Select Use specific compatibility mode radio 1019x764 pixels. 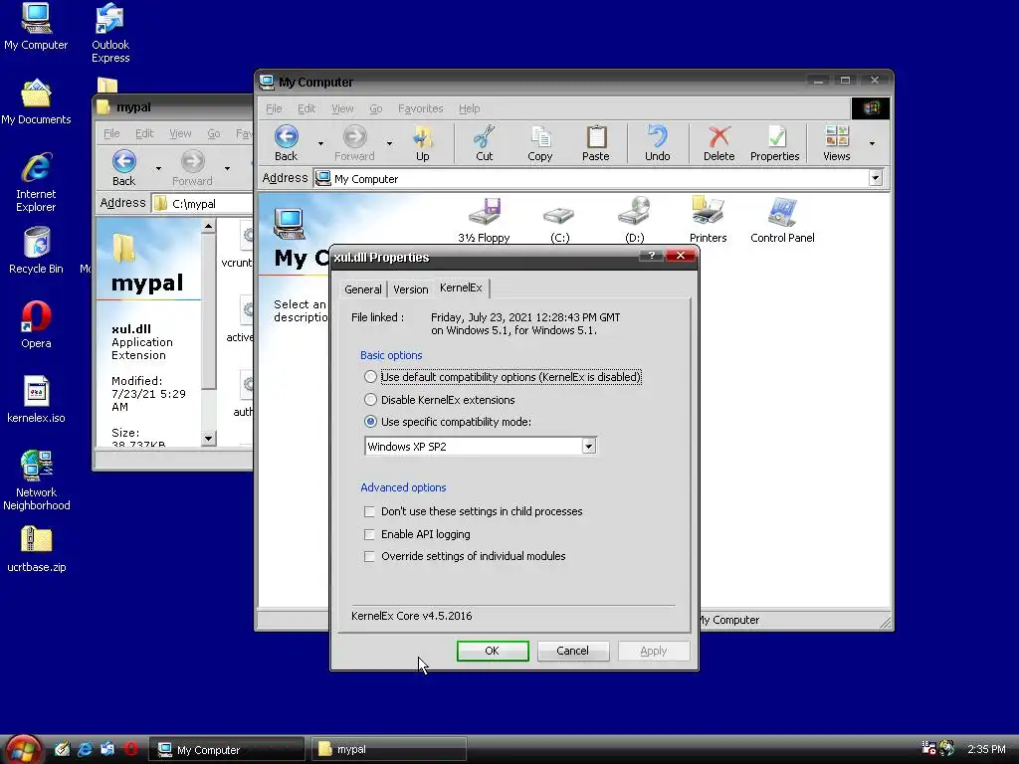point(370,422)
